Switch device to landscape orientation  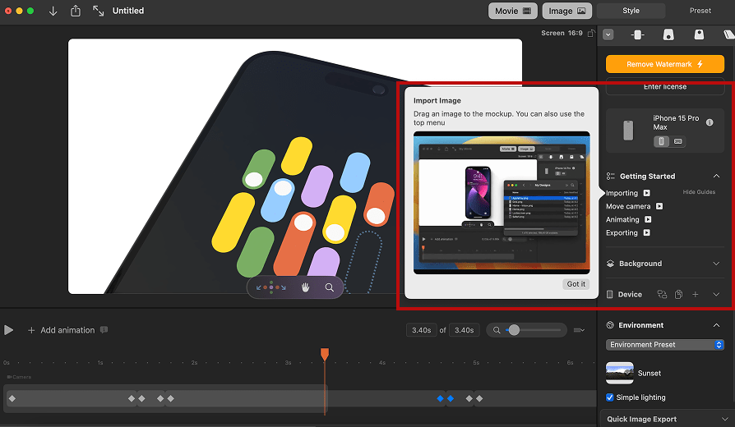[x=678, y=141]
